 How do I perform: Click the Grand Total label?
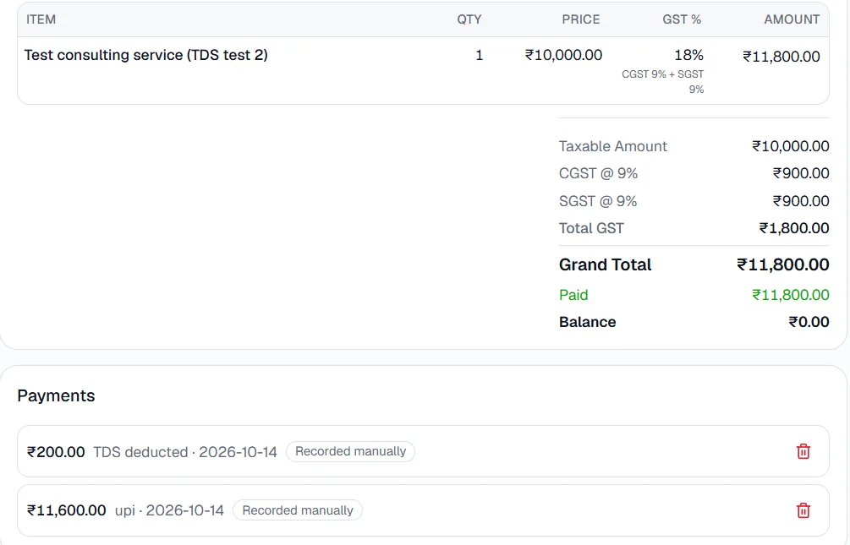pos(605,264)
